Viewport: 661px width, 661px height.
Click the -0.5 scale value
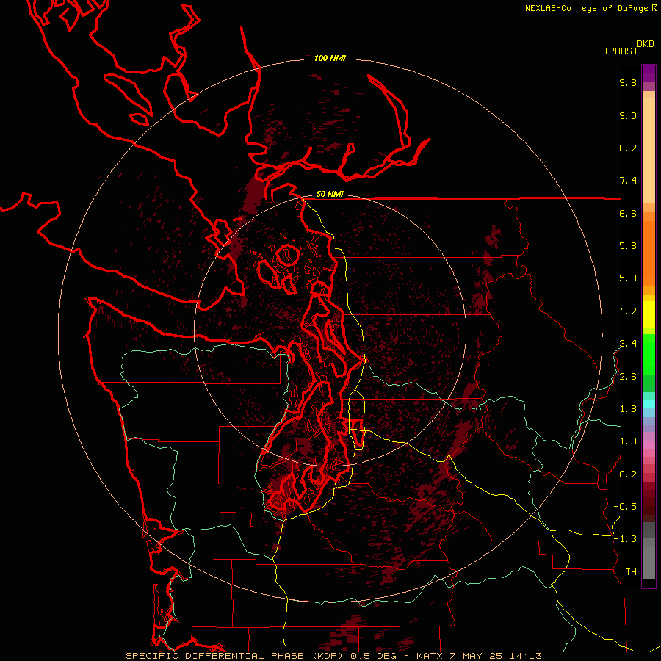tap(625, 507)
